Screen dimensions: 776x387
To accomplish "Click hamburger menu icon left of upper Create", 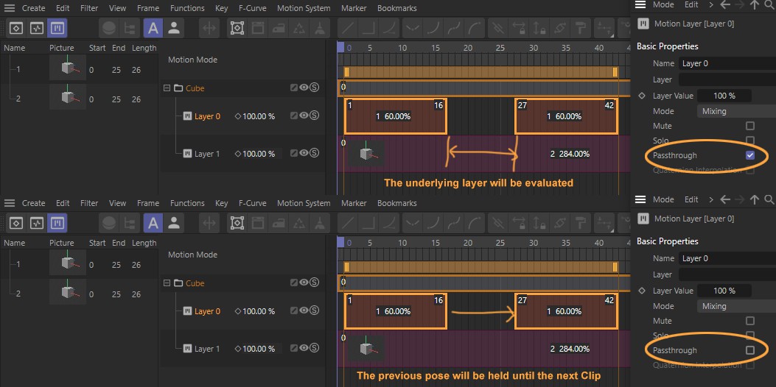I will click(x=10, y=8).
